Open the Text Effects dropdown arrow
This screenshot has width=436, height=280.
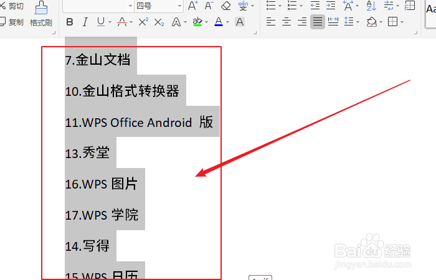point(185,22)
